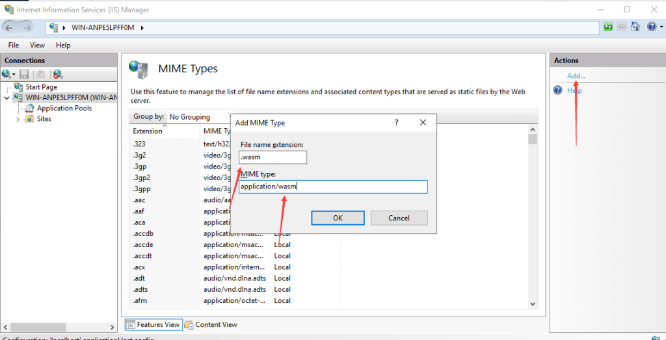Click the Forward navigation arrow
Screen dimensions: 666x340
tap(27, 27)
